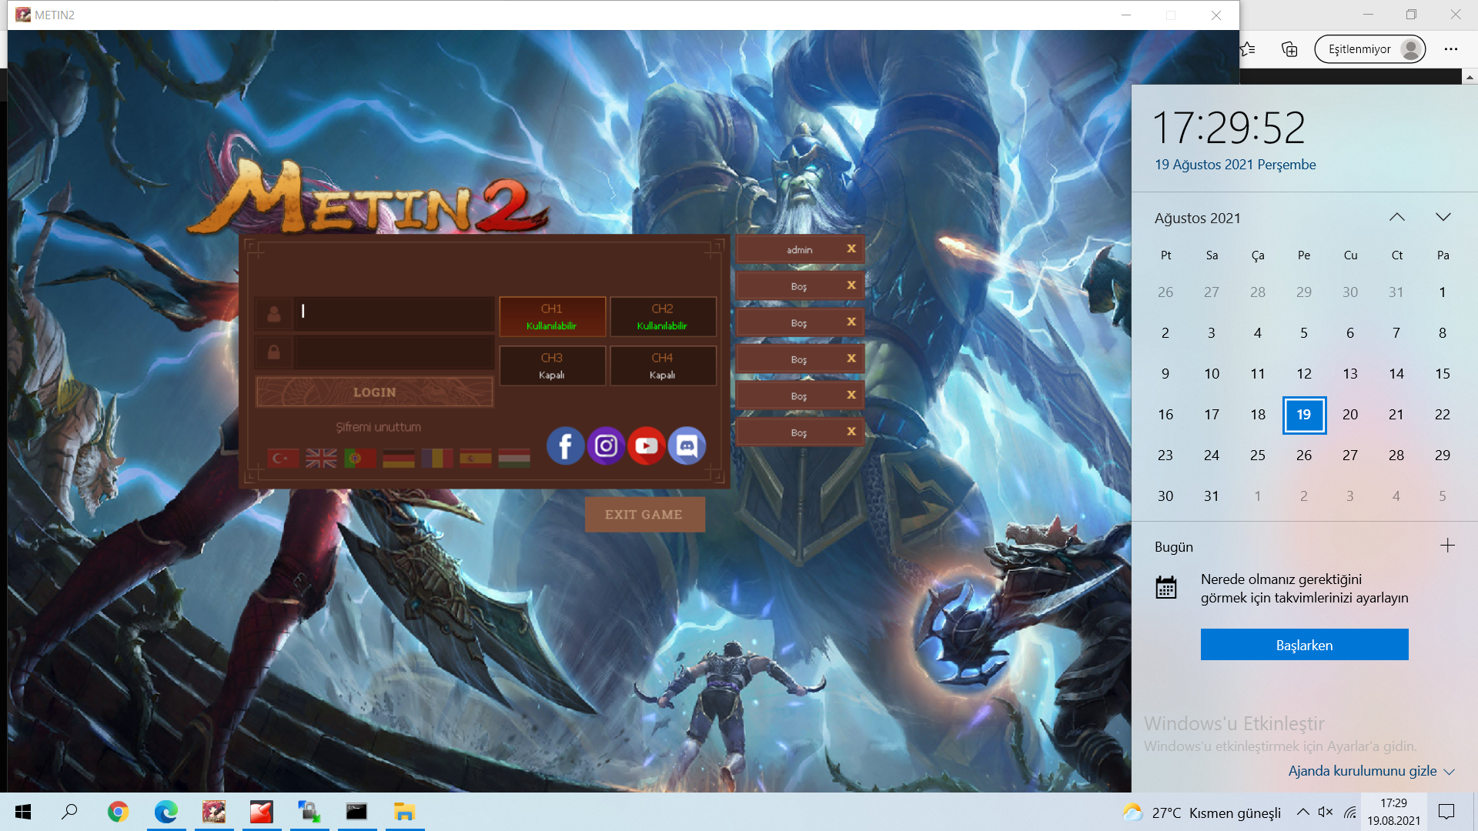
Task: Select August 26 in calendar
Action: 1304,456
